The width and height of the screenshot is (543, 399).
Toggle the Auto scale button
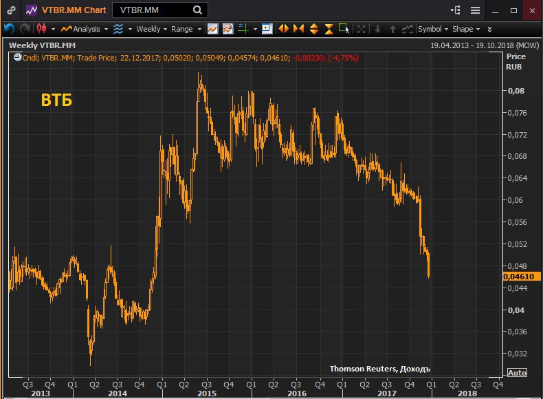[x=517, y=373]
